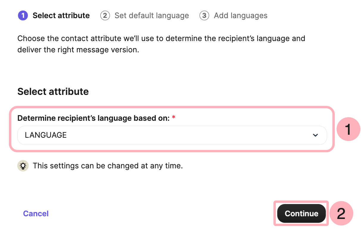This screenshot has height=235, width=361.
Task: Click the highlighted attribute selection box
Action: (x=172, y=129)
